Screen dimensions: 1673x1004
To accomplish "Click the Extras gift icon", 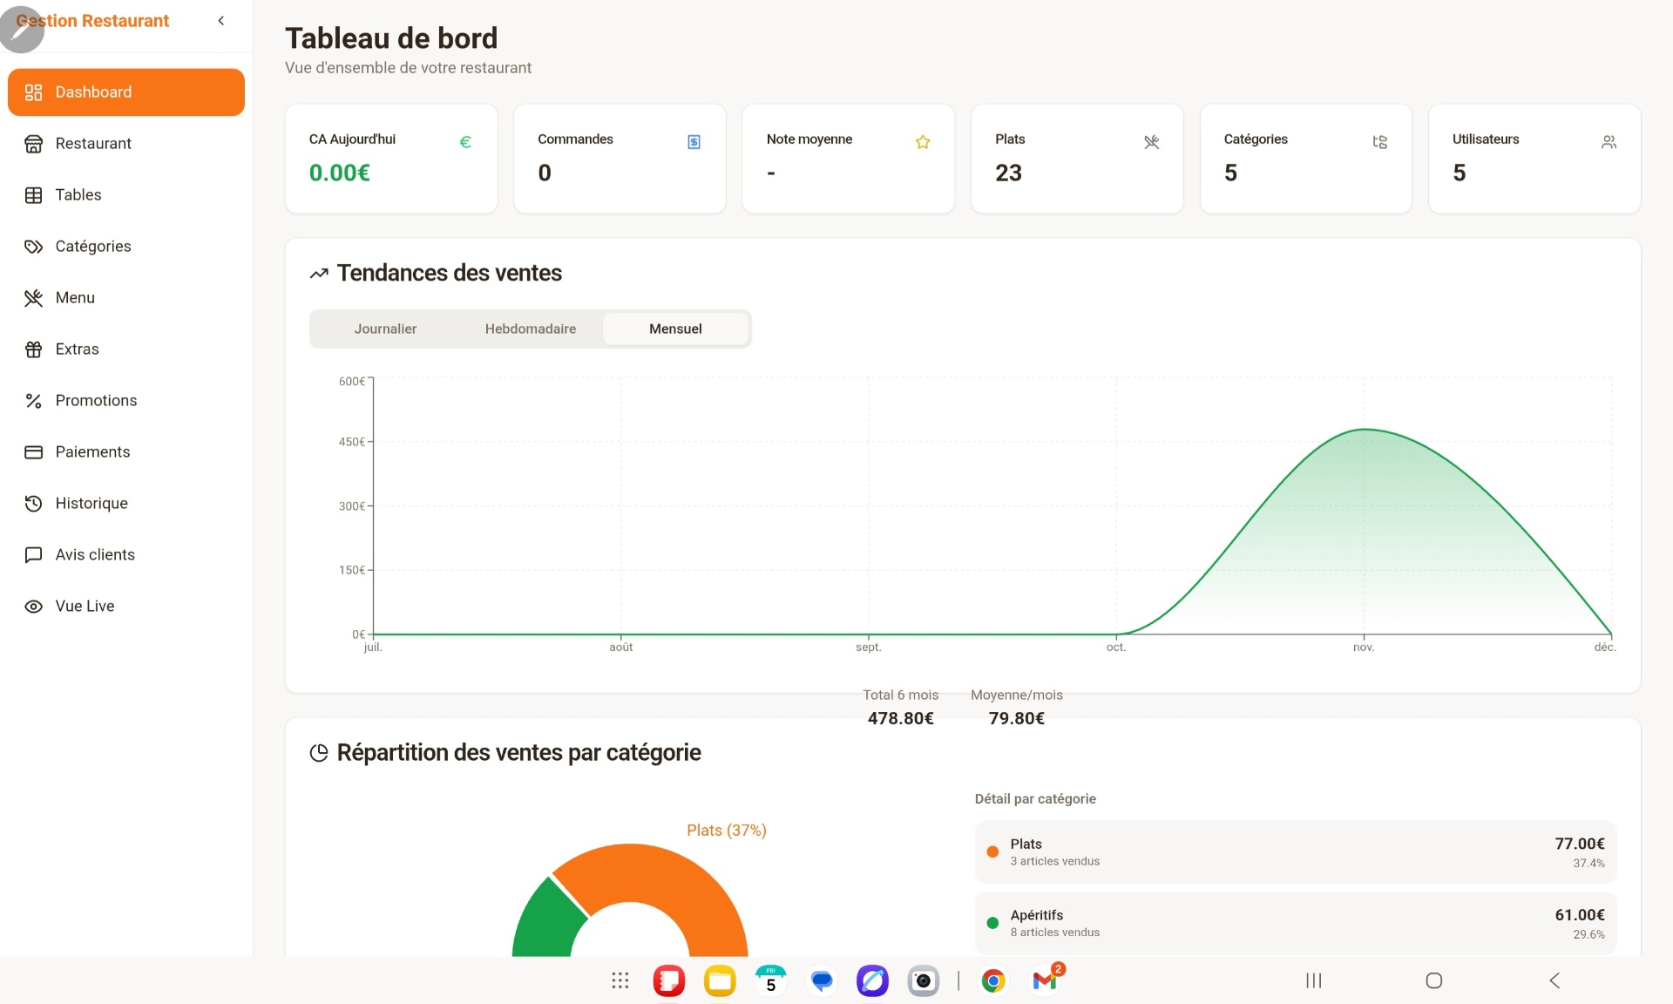I will (34, 349).
